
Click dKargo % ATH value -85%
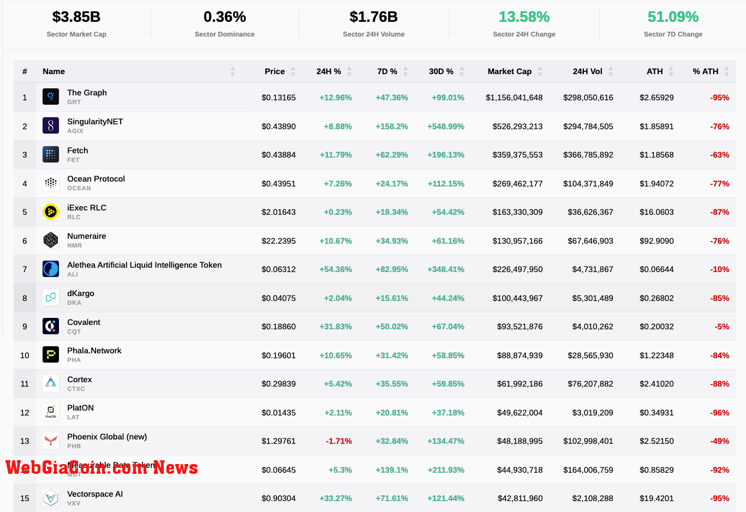pyautogui.click(x=719, y=298)
